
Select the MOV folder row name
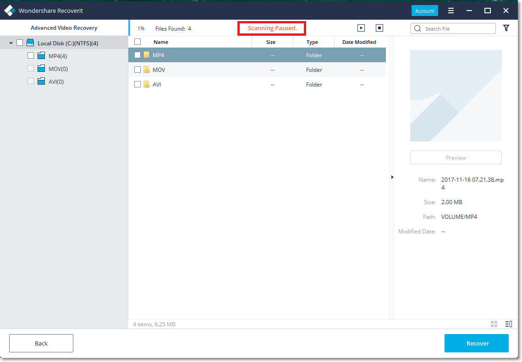coord(159,70)
